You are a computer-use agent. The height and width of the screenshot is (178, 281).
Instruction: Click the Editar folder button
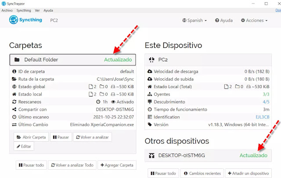pyautogui.click(x=24, y=146)
